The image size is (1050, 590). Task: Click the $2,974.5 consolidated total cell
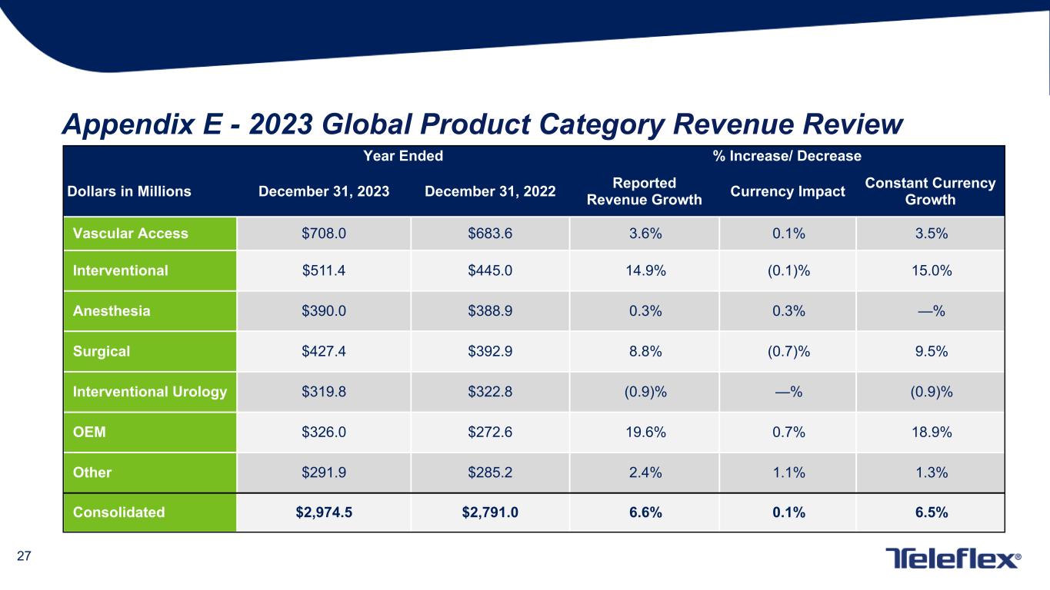click(324, 512)
